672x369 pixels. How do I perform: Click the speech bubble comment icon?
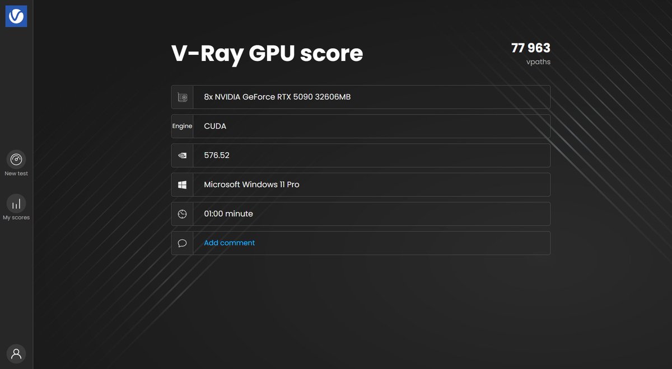183,243
